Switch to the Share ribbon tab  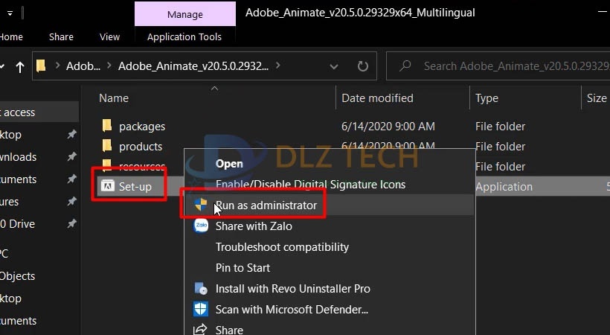click(x=61, y=37)
